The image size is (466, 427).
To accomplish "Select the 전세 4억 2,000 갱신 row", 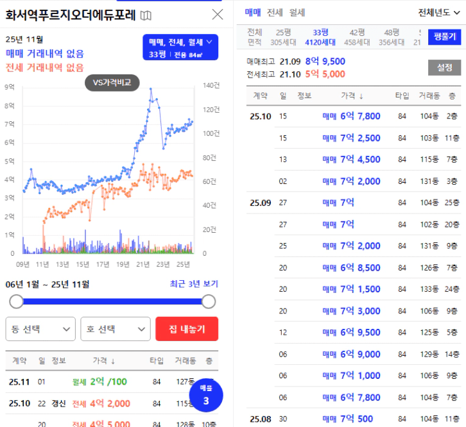I will tap(112, 403).
